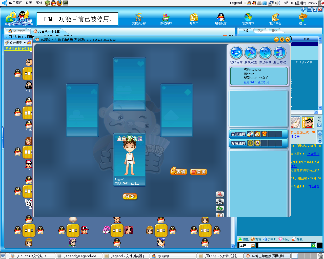Image resolution: width=324 pixels, height=259 pixels.
Task: Click the notice area scroll-down round arrow
Action: pyautogui.click(x=320, y=141)
